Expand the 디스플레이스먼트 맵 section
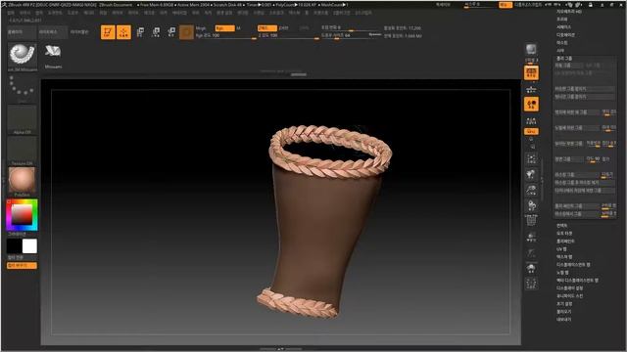 tap(573, 265)
